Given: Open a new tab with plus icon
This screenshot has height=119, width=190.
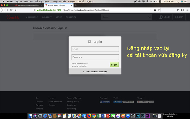Looking at the screenshot, I should click(76, 5).
